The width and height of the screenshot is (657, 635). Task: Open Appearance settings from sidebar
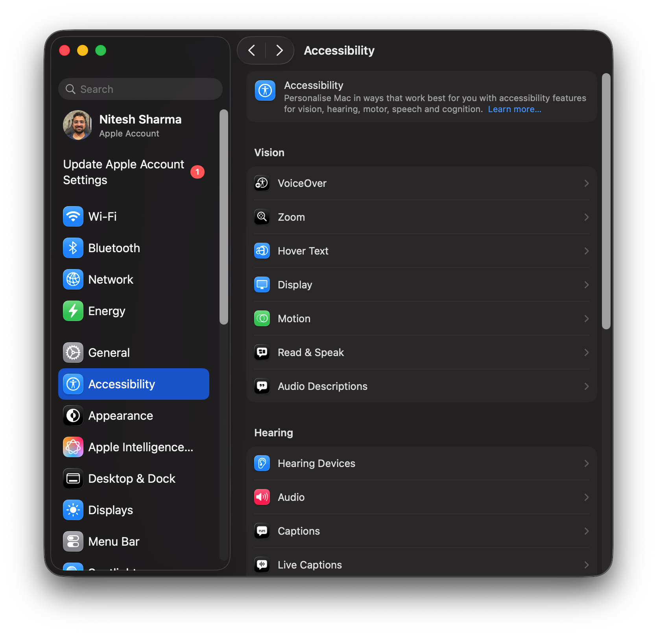coord(120,415)
